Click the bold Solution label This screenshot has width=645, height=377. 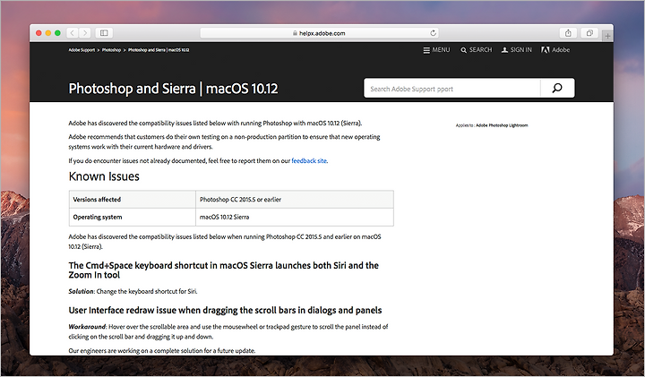point(81,291)
